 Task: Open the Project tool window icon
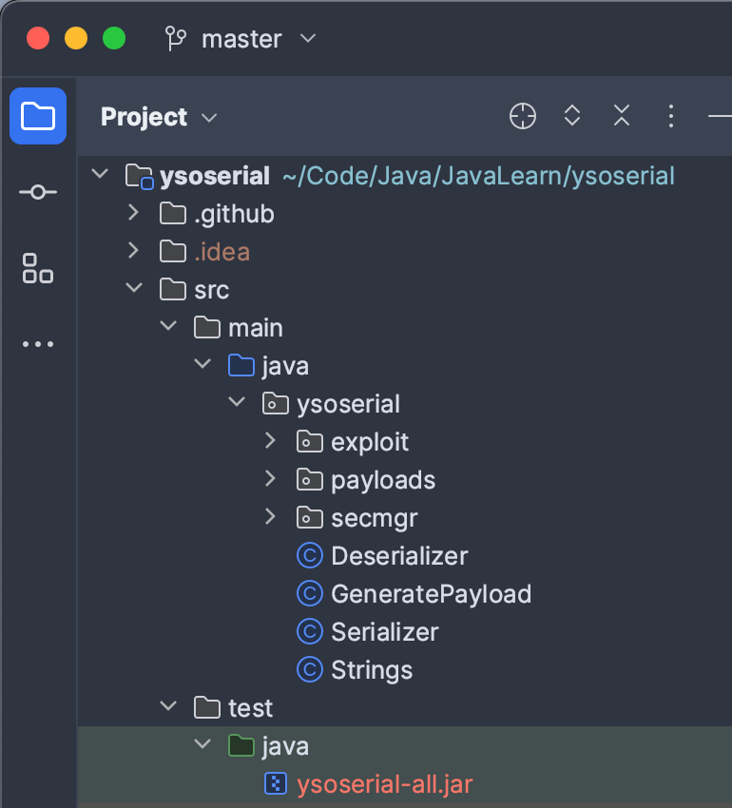38,116
